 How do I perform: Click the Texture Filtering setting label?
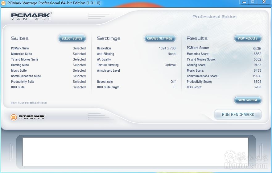108,65
